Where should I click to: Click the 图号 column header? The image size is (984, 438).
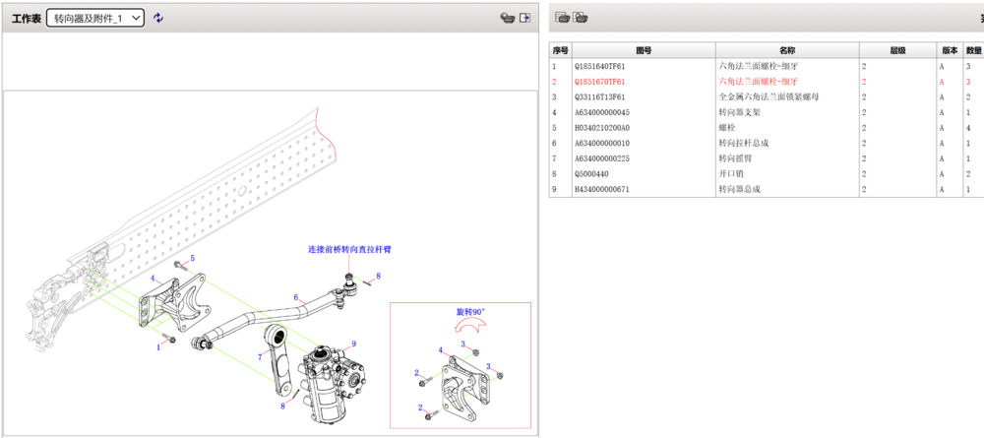pos(644,50)
